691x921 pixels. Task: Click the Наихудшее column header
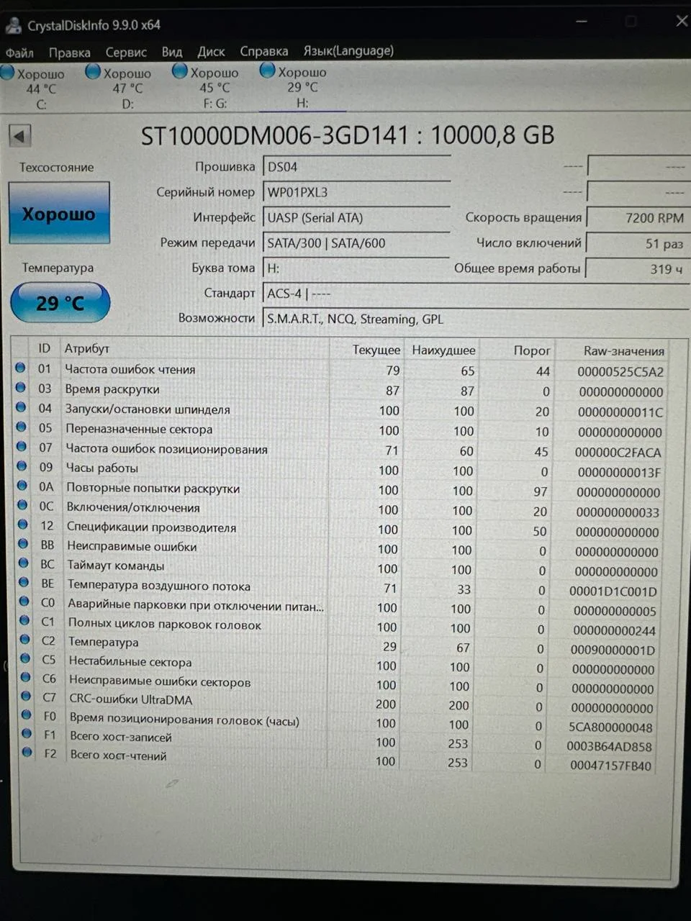pos(443,350)
